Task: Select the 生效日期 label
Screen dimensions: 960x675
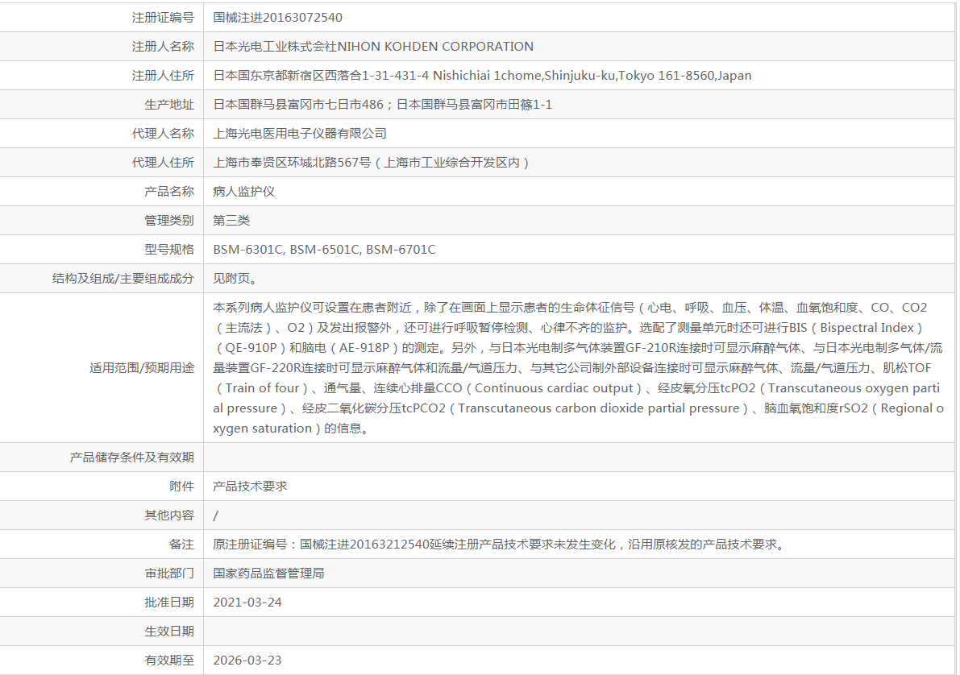Action: pos(169,631)
